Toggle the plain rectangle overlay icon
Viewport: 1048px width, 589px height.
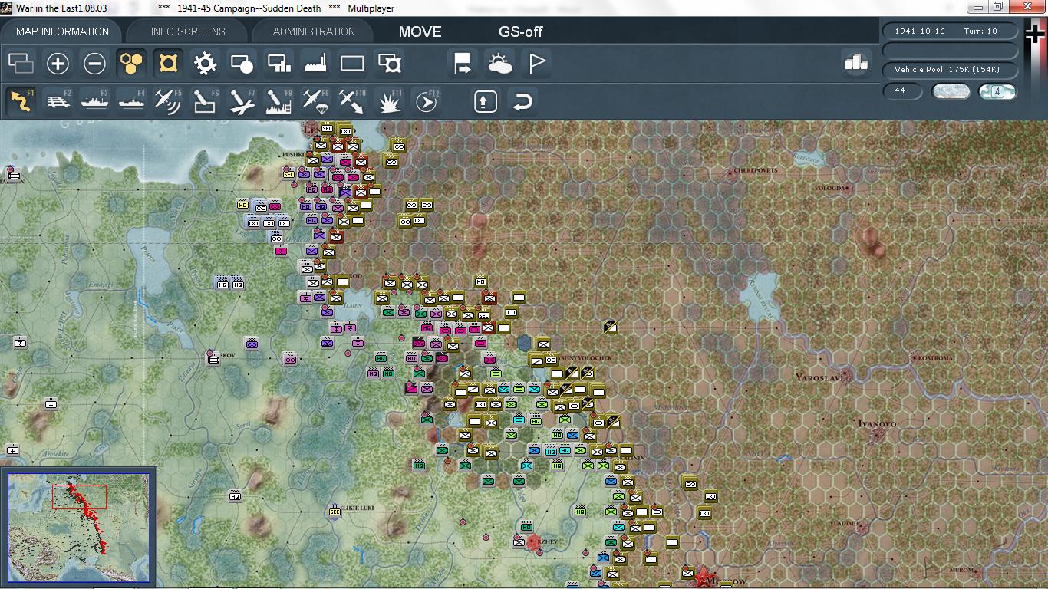pos(352,64)
